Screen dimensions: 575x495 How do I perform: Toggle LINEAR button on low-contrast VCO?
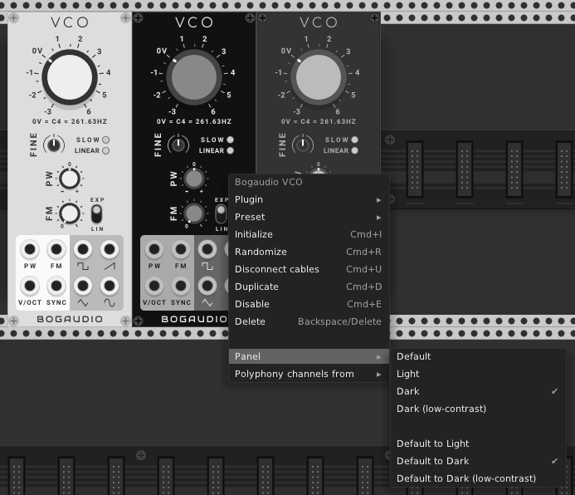pos(354,150)
